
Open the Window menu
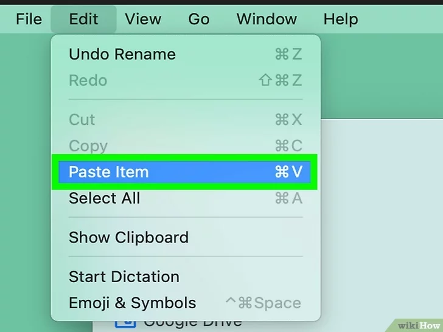267,19
